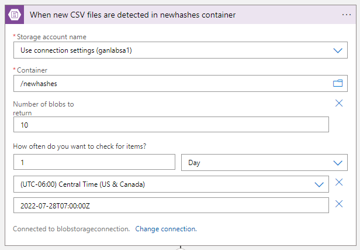360x250 pixels.
Task: Expand the Central Time zone chevron
Action: click(x=319, y=184)
